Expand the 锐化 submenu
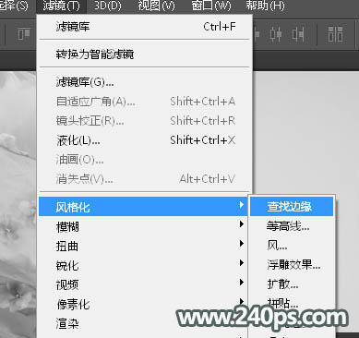Image resolution: width=359 pixels, height=338 pixels. point(143,265)
